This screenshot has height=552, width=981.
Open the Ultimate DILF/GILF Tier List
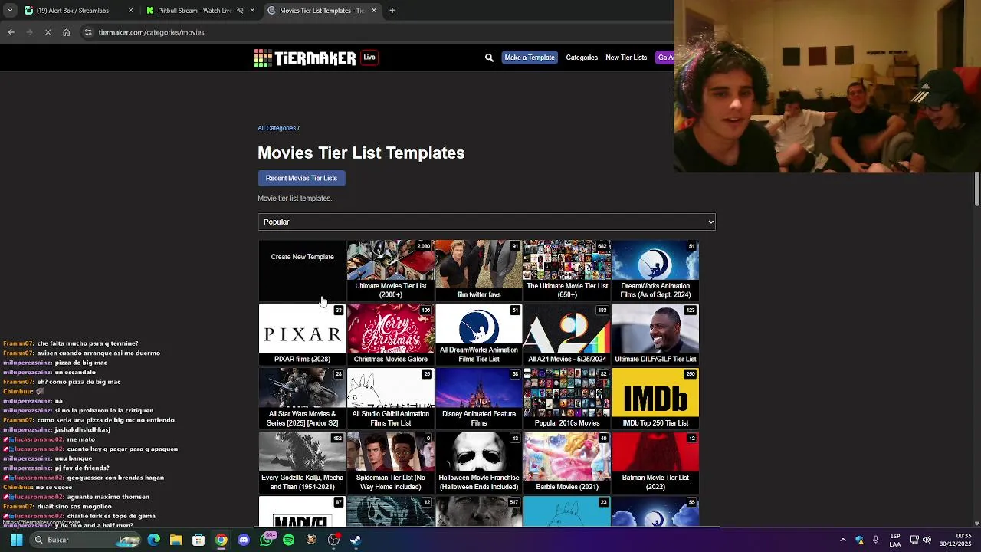click(655, 334)
